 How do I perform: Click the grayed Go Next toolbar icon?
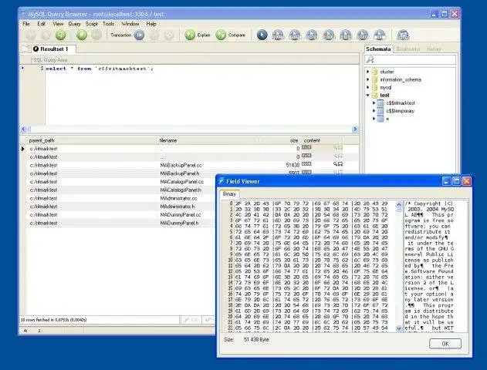(x=46, y=35)
